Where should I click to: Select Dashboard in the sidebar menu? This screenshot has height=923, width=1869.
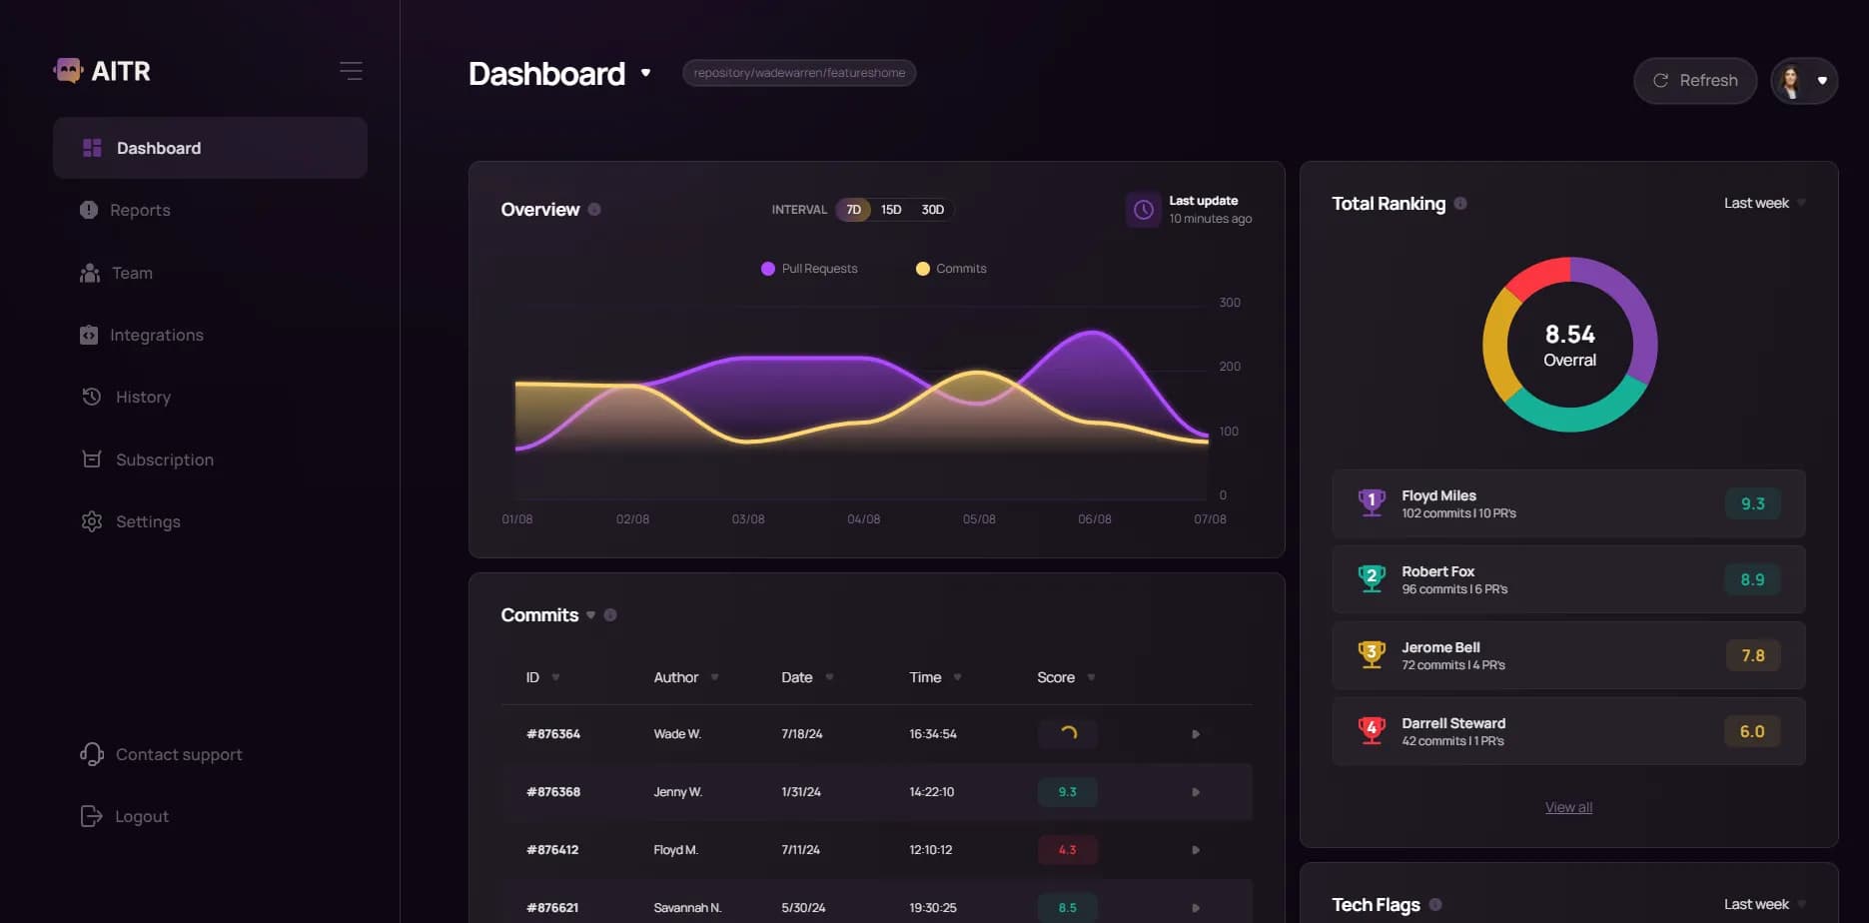158,147
